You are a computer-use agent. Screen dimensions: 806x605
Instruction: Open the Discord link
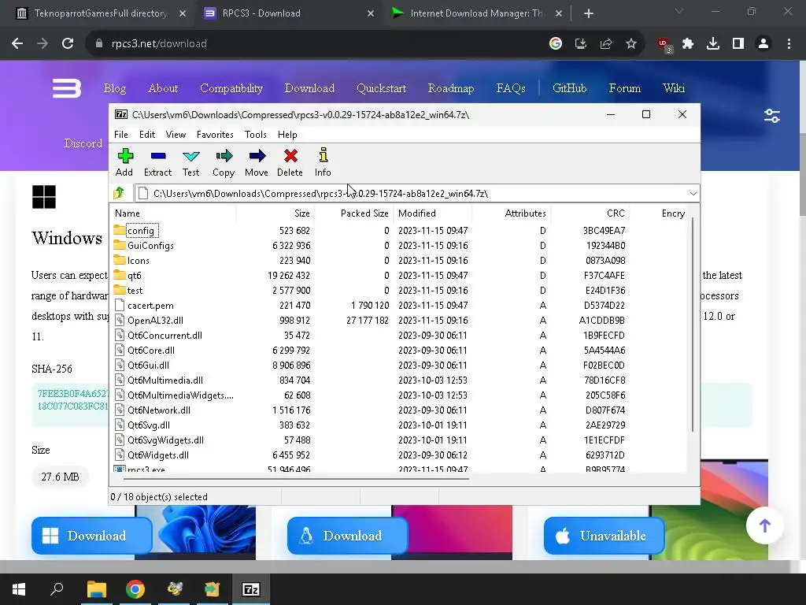pos(83,143)
